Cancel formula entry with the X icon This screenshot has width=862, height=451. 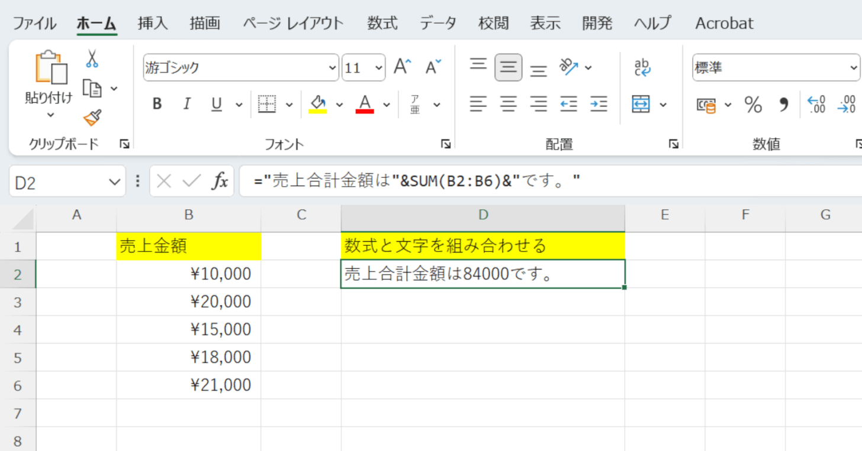click(x=164, y=181)
